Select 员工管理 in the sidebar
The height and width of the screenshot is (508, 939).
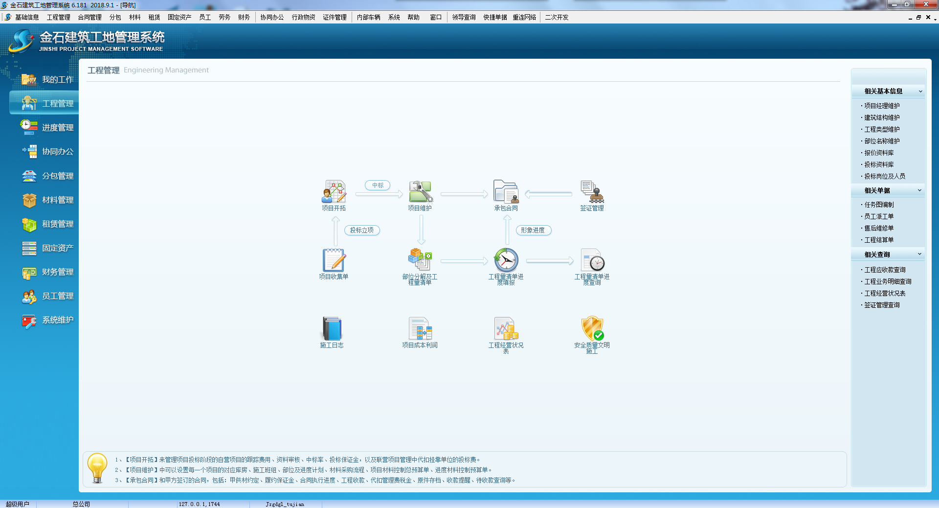coord(47,296)
